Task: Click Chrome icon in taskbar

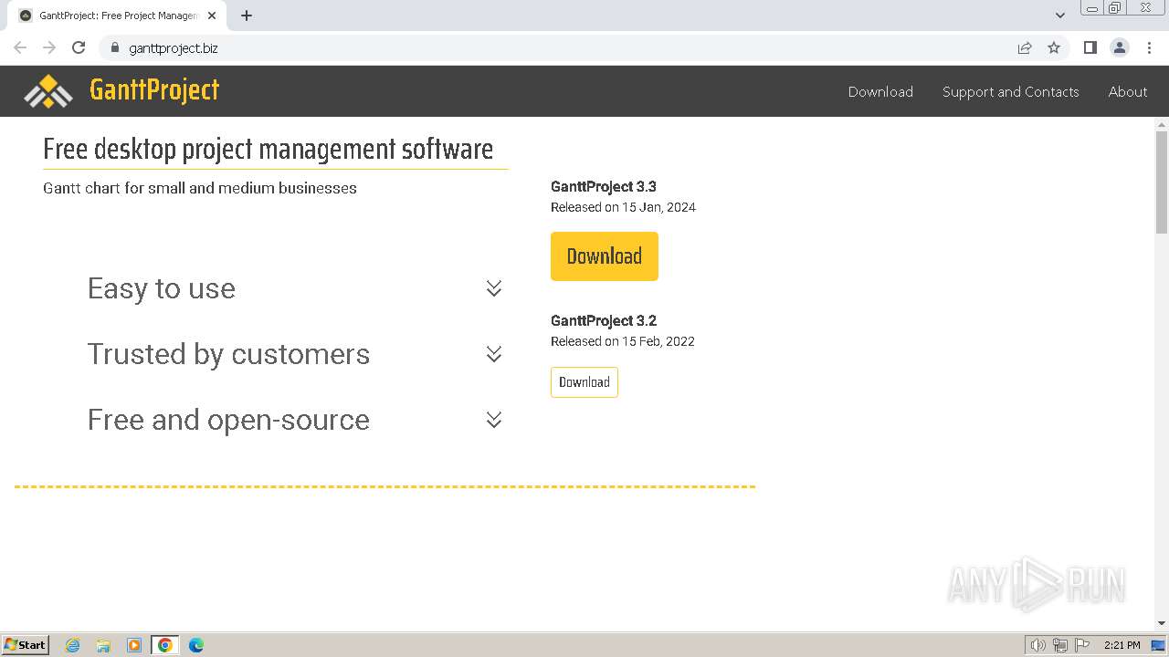Action: pyautogui.click(x=165, y=645)
